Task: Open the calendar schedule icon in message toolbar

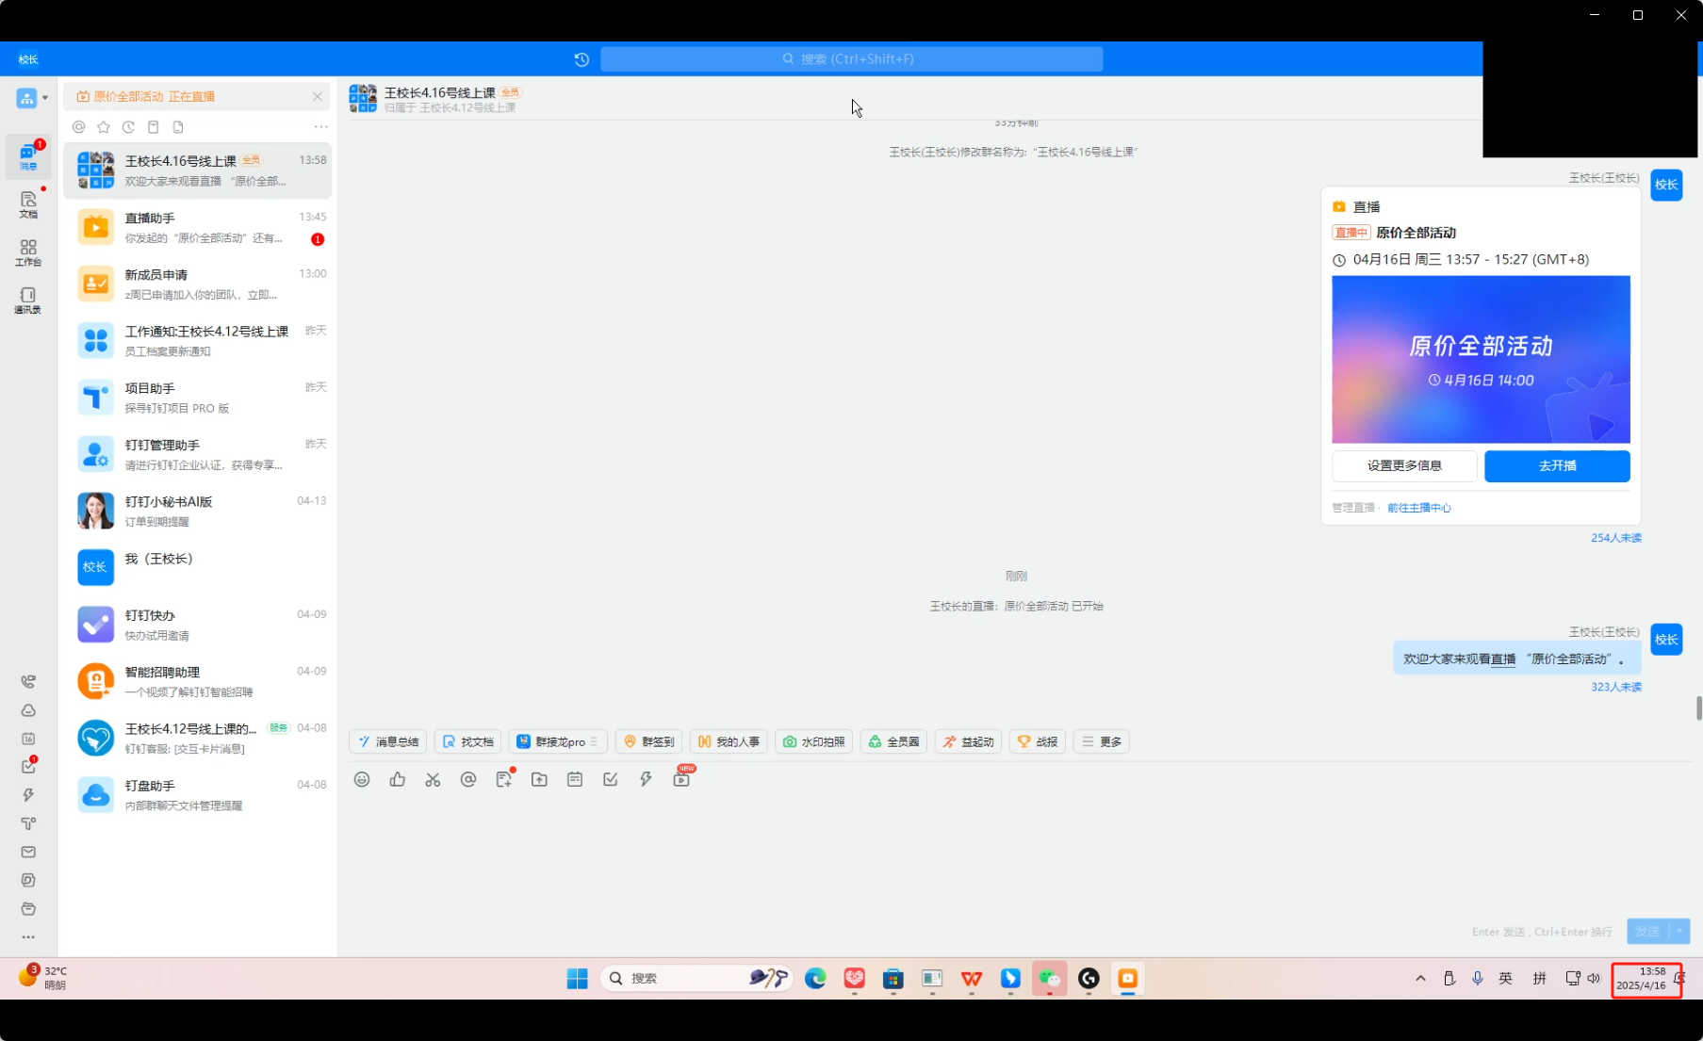Action: coord(575,779)
